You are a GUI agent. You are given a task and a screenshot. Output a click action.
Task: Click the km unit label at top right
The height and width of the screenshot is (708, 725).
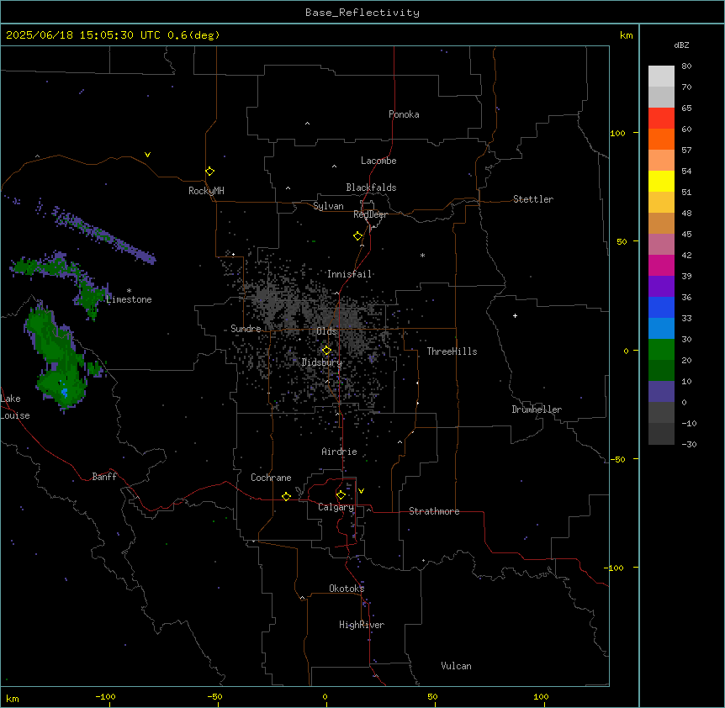627,35
